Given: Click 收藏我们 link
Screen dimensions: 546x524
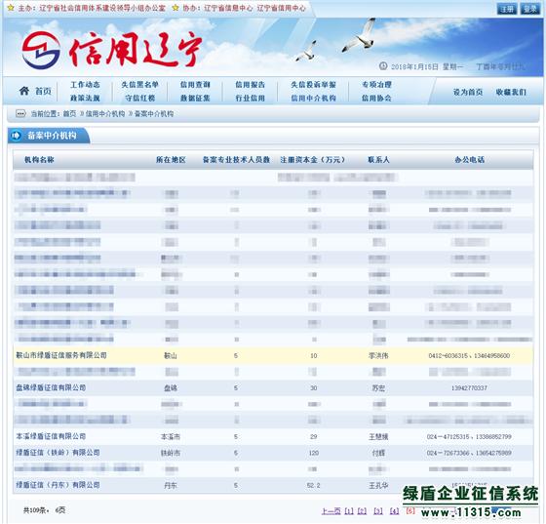Looking at the screenshot, I should (511, 92).
